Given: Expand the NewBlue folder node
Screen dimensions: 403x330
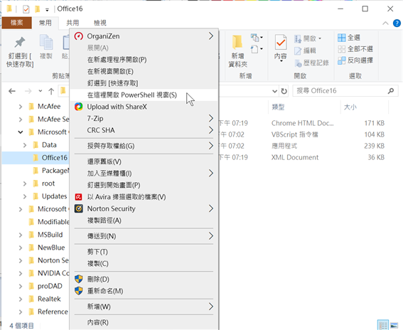Looking at the screenshot, I should 21,247.
